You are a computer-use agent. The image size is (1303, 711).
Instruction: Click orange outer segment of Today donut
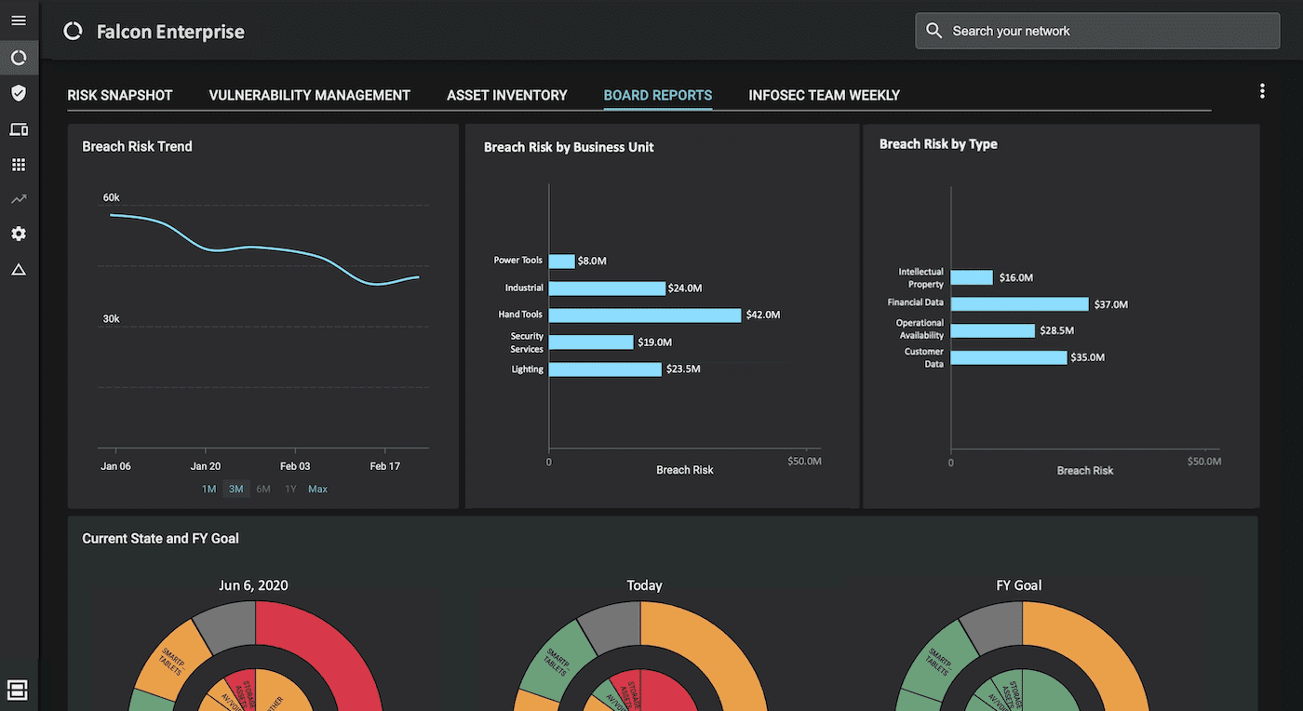coord(717,642)
